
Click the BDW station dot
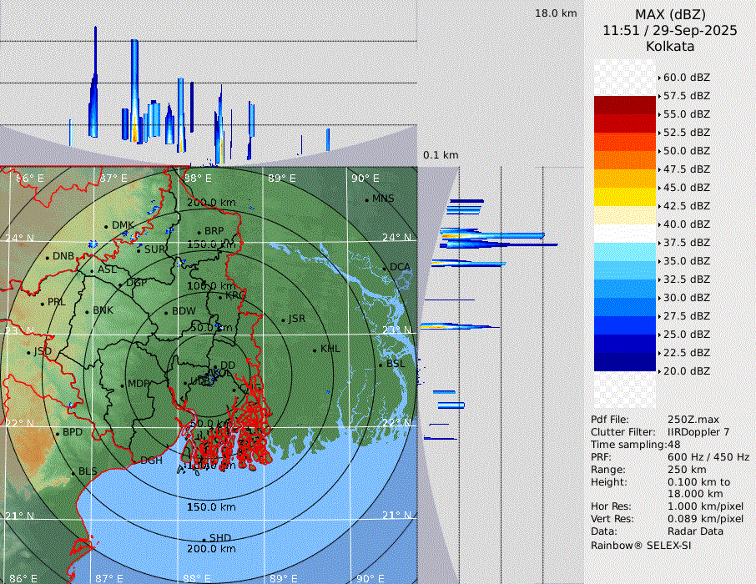(166, 313)
